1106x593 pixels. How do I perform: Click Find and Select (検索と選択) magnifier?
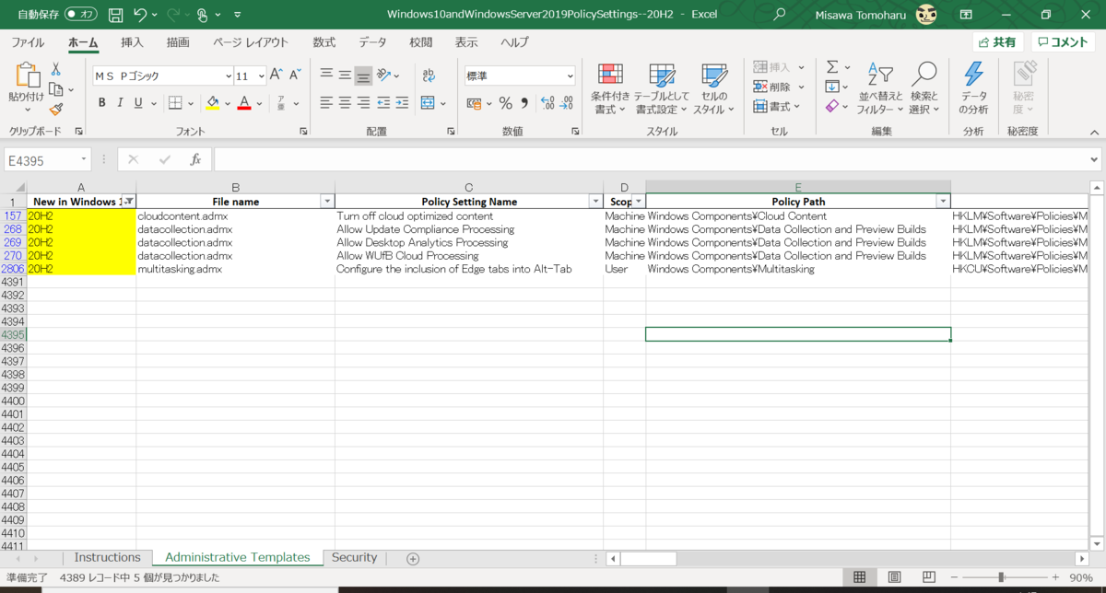pos(924,89)
